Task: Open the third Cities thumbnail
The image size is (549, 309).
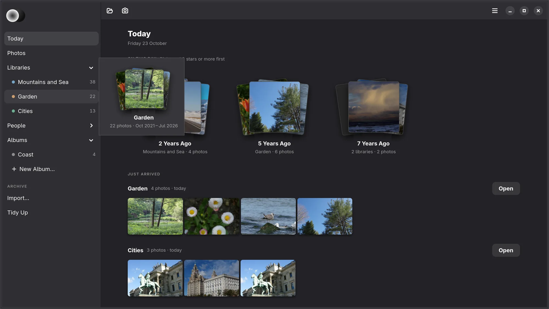Action: [268, 278]
